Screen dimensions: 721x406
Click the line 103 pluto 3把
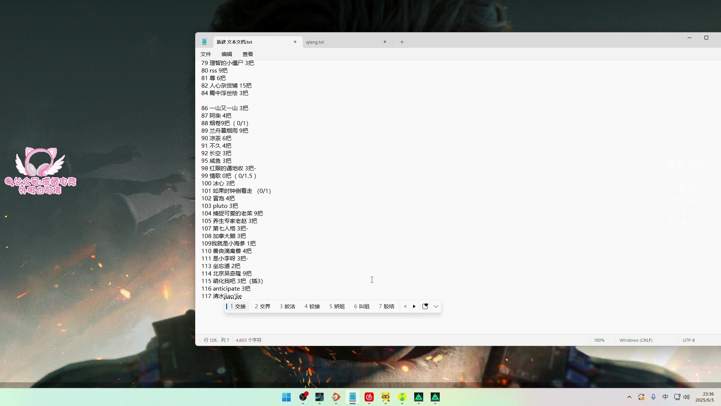click(x=220, y=206)
